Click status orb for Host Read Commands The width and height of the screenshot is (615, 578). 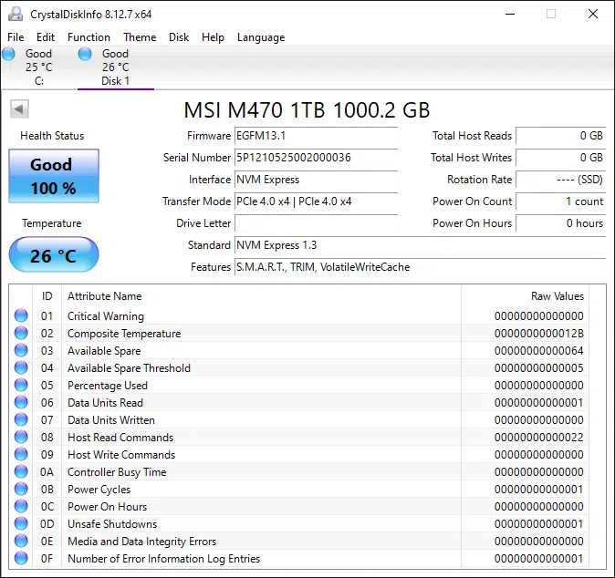(x=21, y=437)
